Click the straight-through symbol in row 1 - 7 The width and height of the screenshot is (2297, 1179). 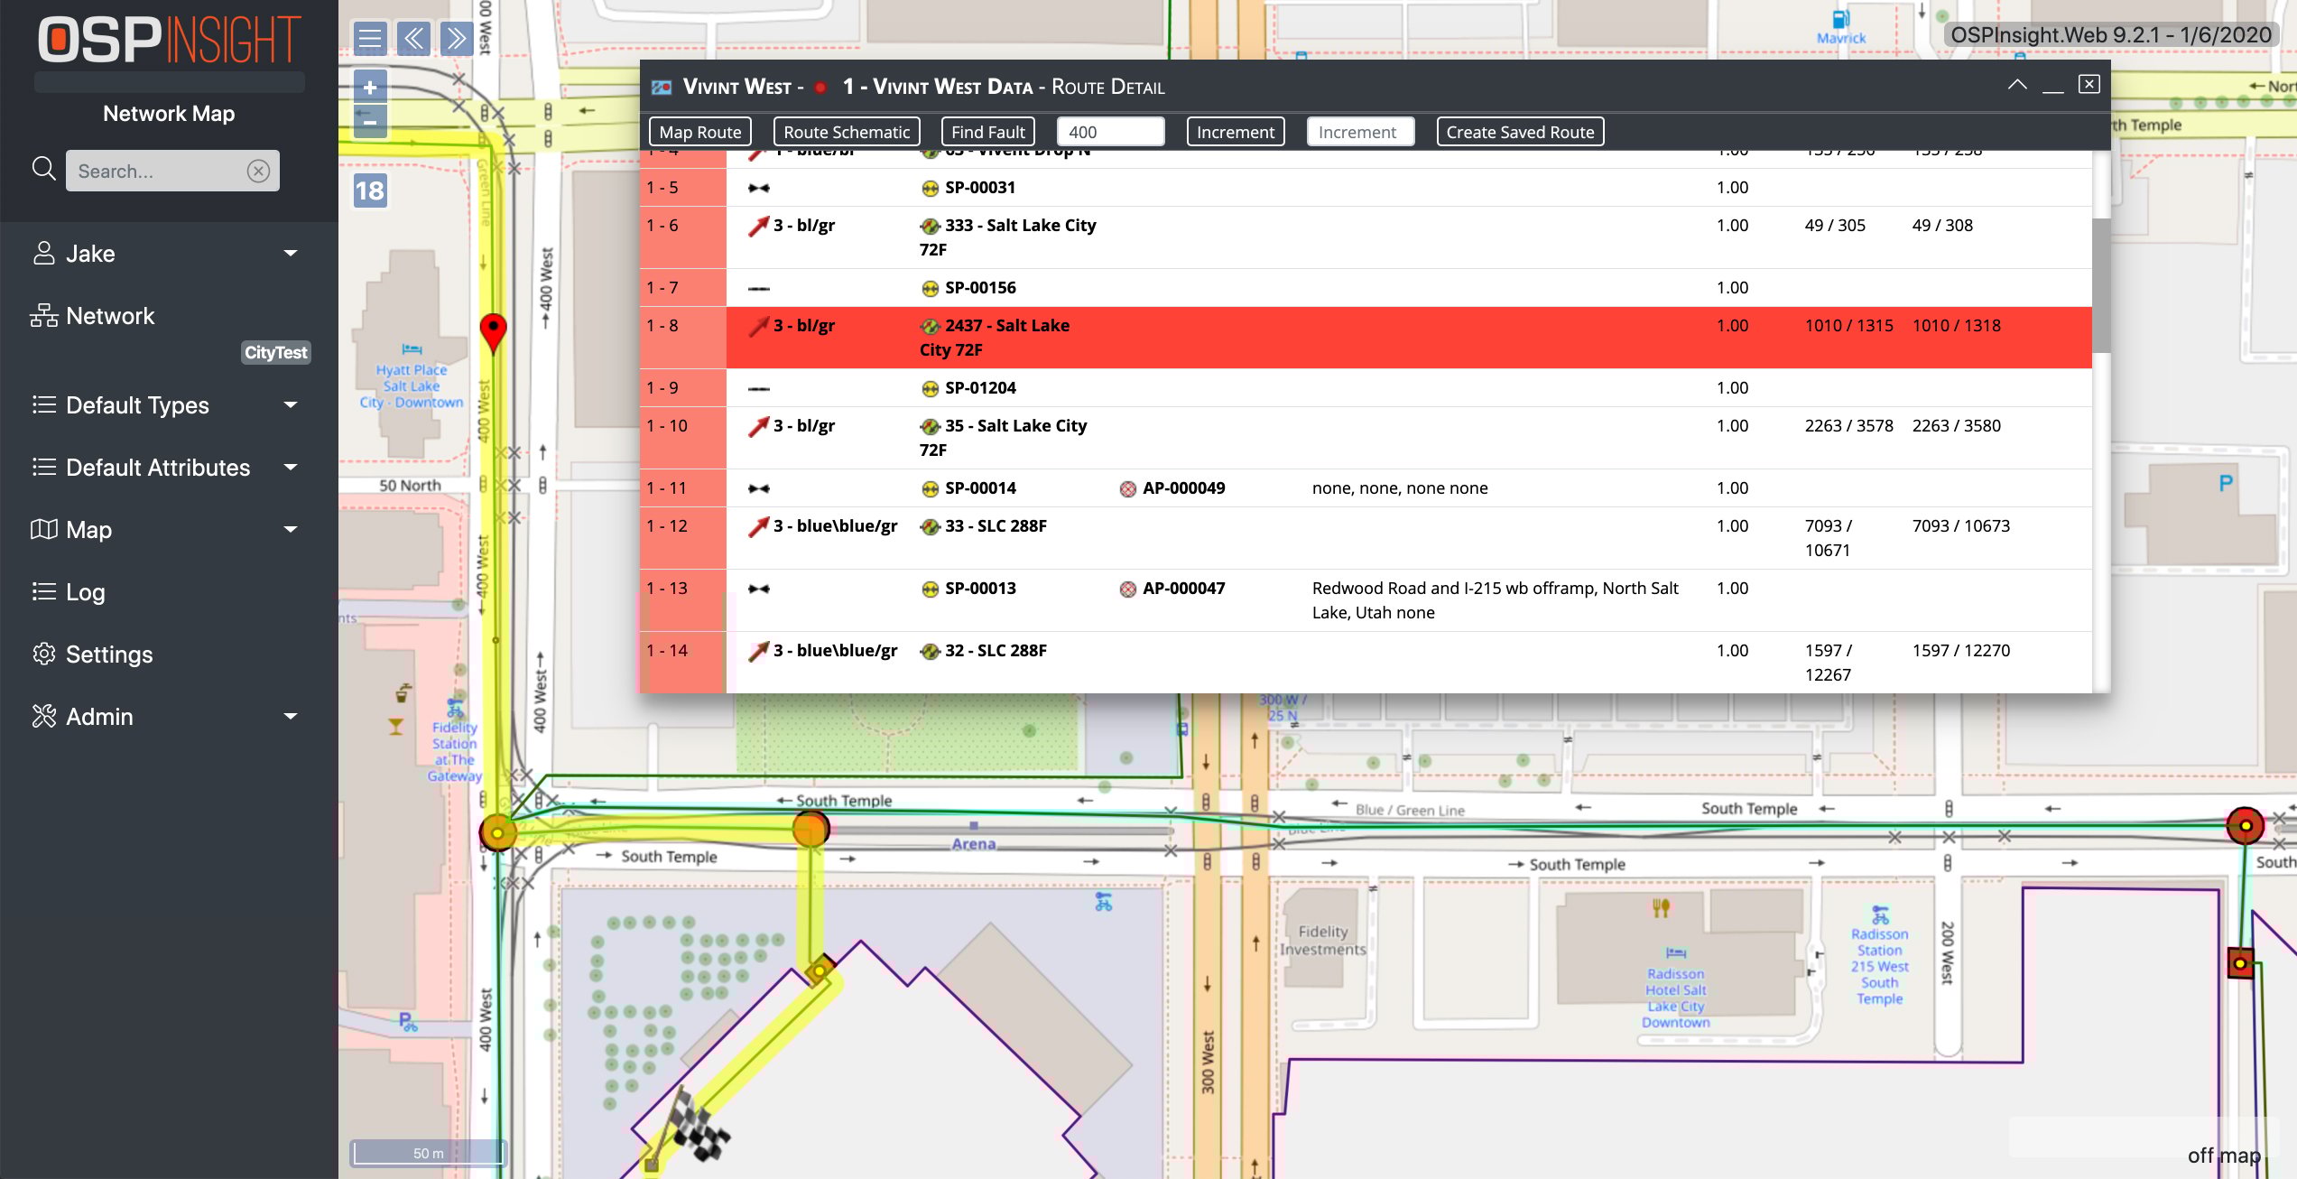click(759, 288)
